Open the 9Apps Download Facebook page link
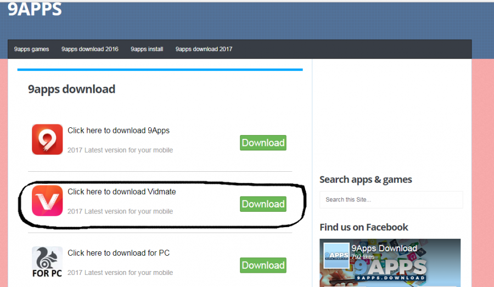Screen dimensions: 494x287 pos(384,248)
